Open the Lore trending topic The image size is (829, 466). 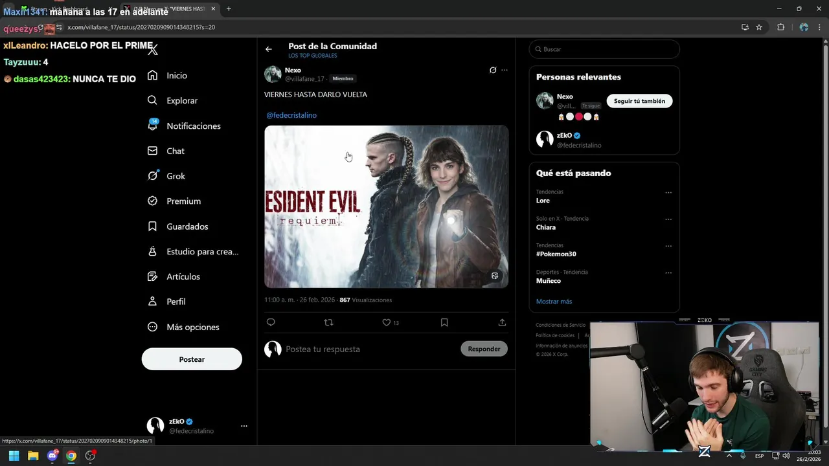543,201
